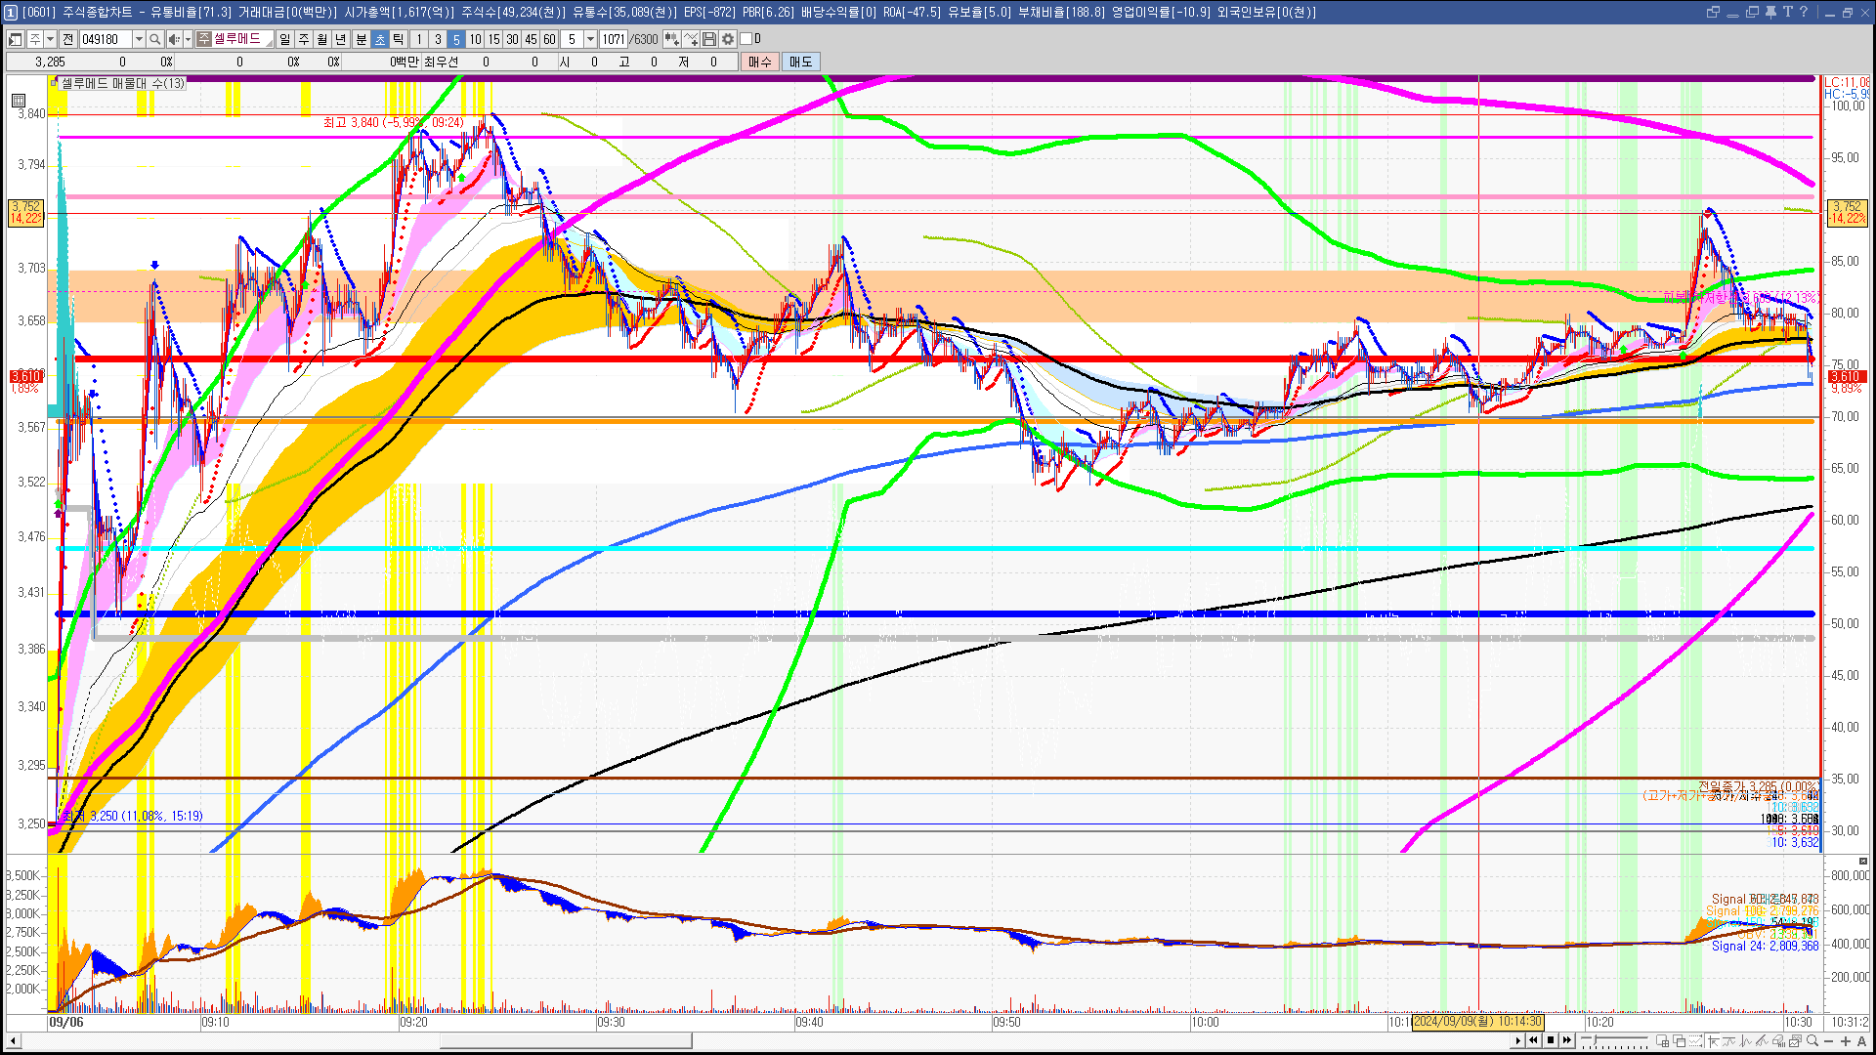The image size is (1876, 1055).
Task: Click the speaker sound icon
Action: (x=174, y=39)
